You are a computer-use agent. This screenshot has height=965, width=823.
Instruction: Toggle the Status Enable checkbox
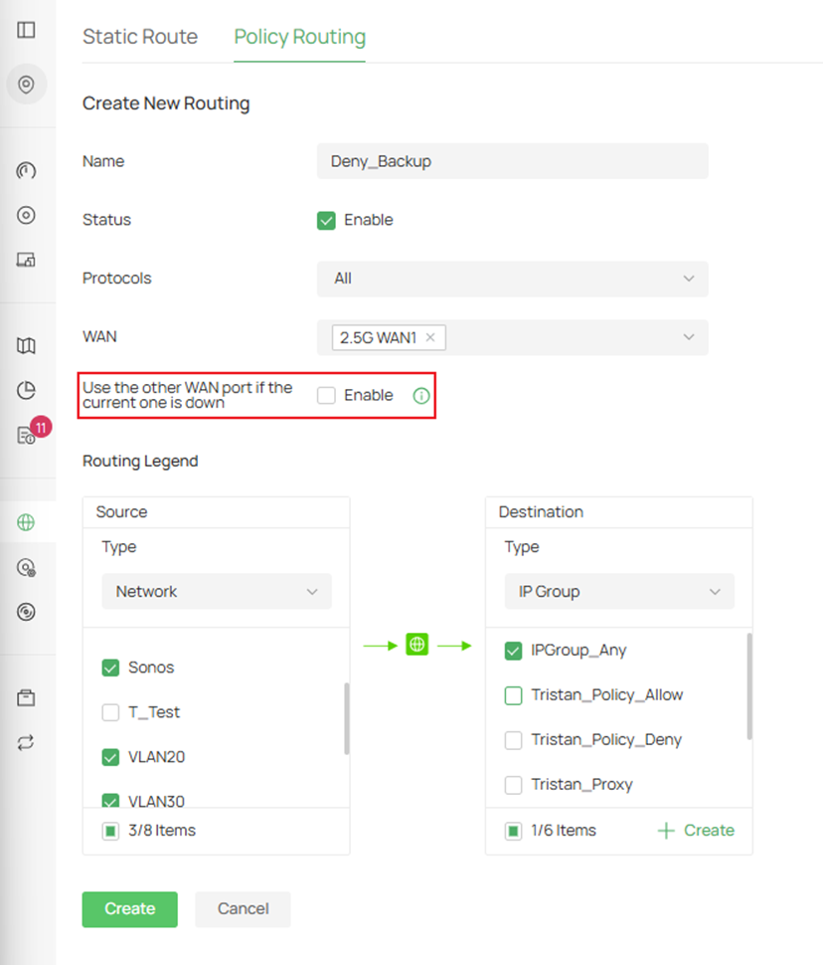click(327, 220)
